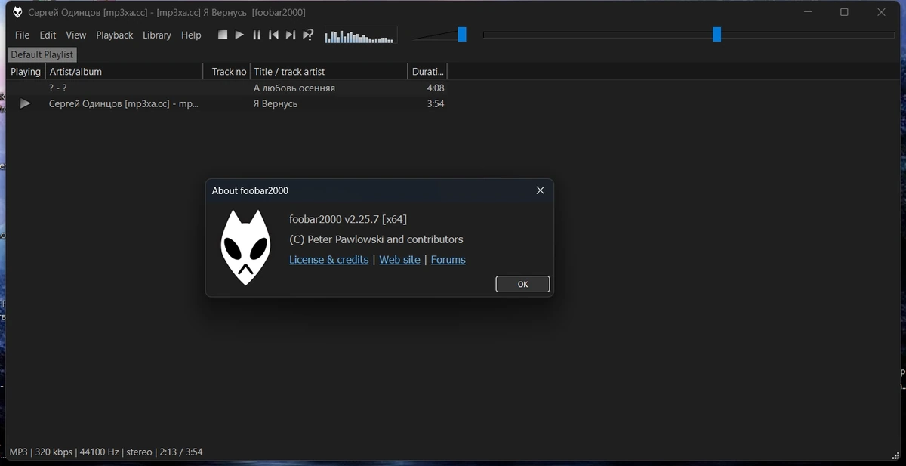Click the Track no column header
Image resolution: width=906 pixels, height=466 pixels.
coord(227,72)
